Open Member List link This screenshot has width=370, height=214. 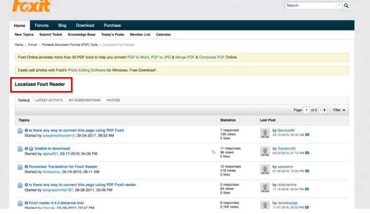tap(140, 34)
